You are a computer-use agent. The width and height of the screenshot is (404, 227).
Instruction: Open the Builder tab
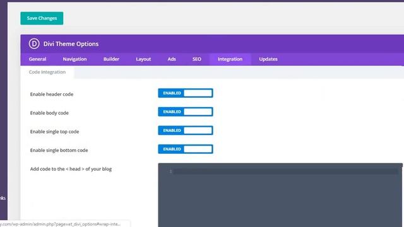111,59
